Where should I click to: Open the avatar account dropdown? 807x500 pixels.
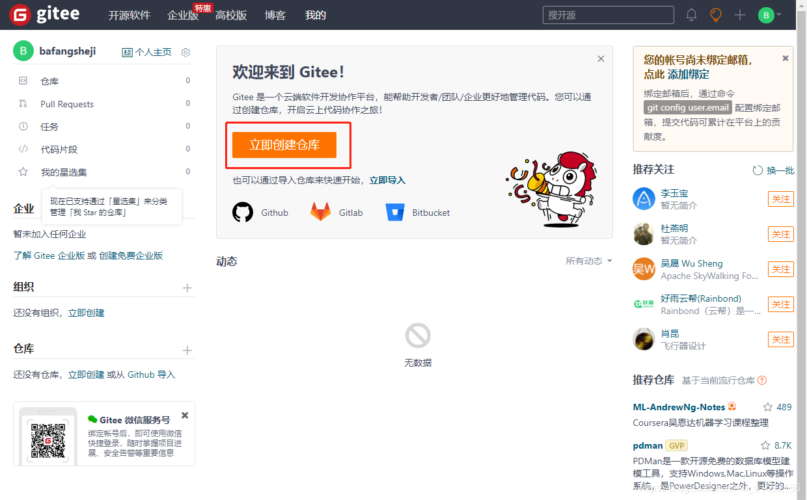tap(767, 14)
